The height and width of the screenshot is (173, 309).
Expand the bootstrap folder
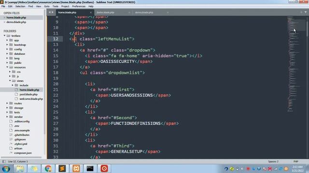click(x=7, y=45)
